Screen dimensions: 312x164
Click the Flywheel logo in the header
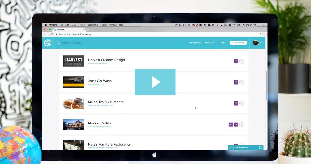[47, 43]
